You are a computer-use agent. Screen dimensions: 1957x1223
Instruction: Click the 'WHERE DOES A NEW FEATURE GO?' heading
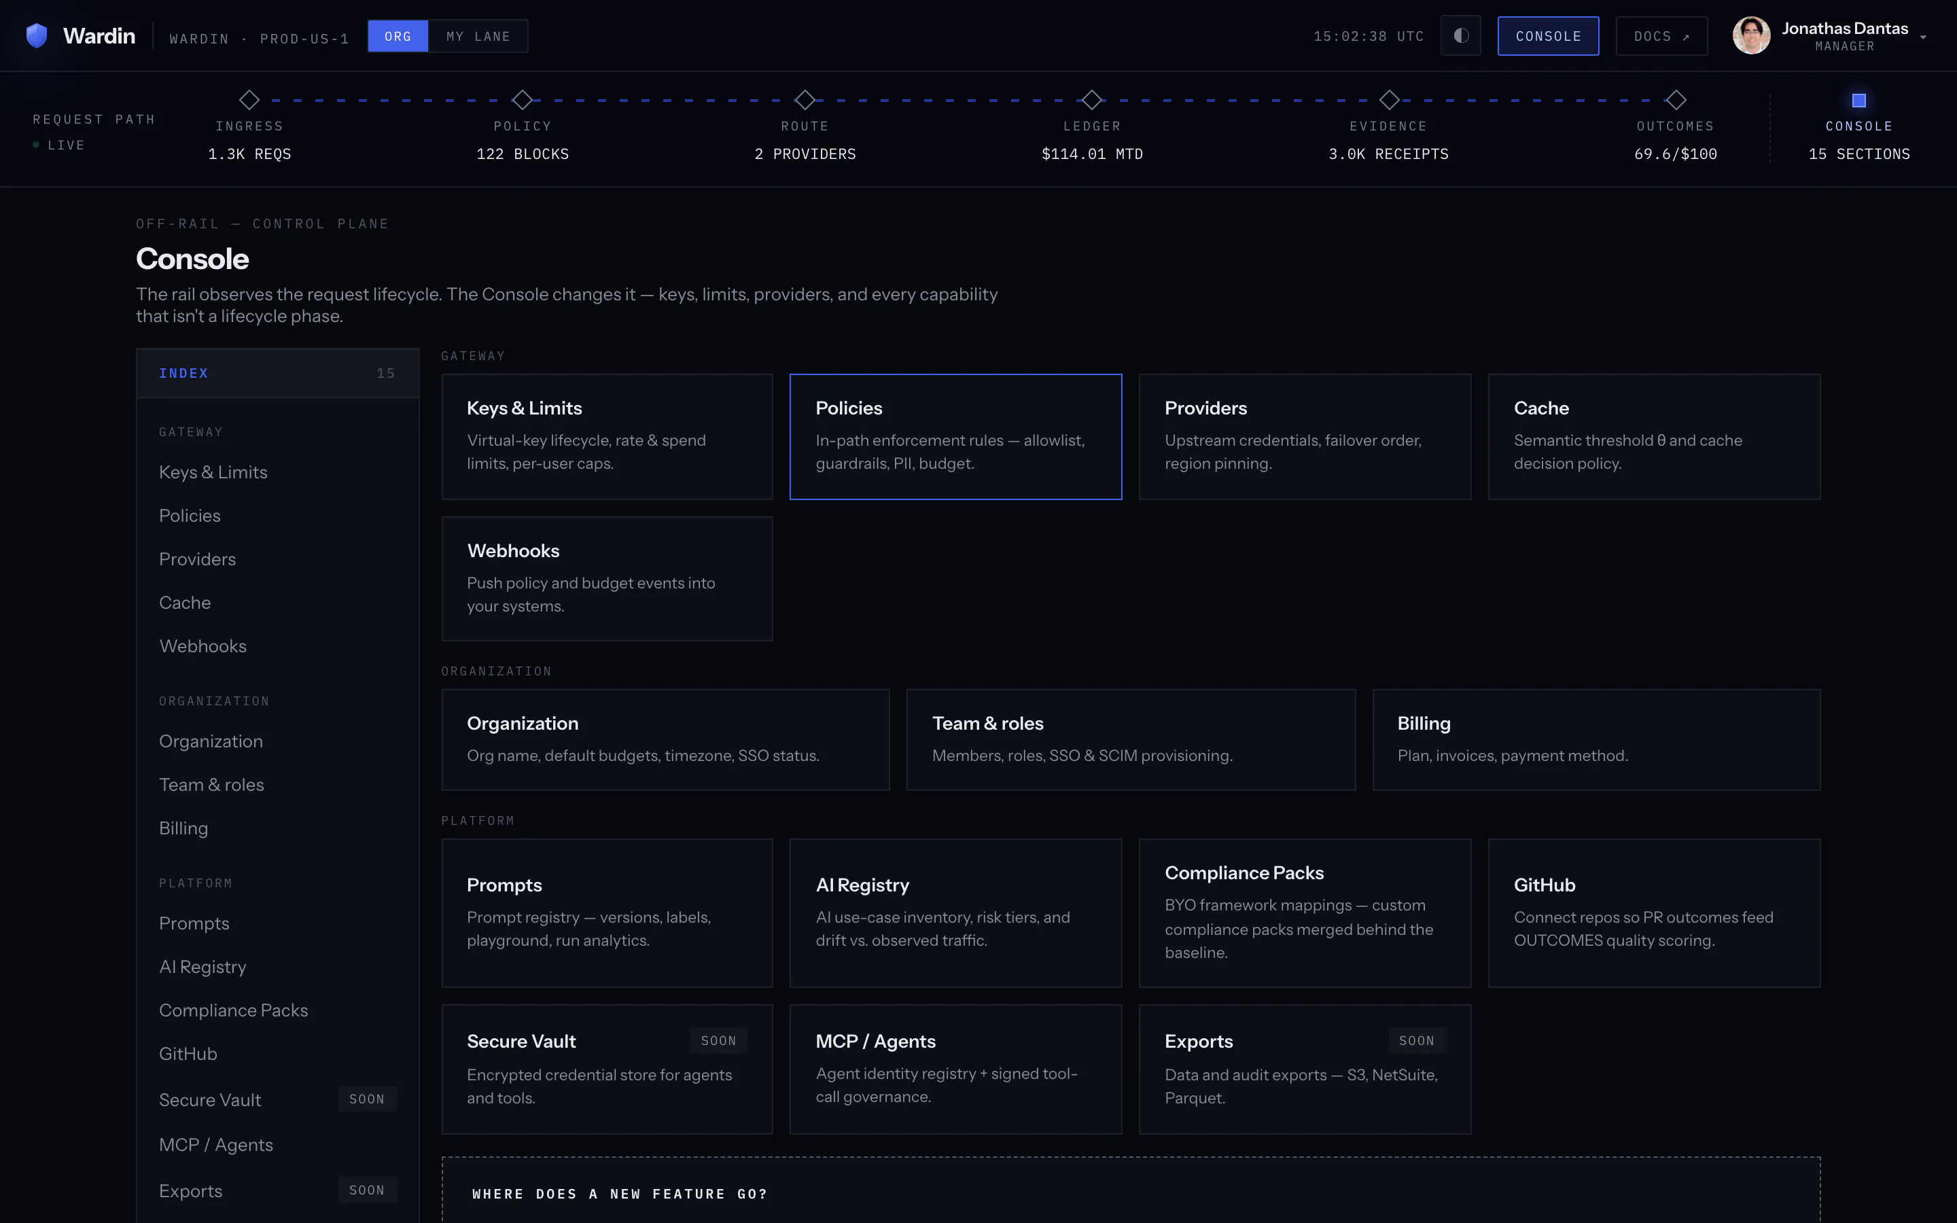pyautogui.click(x=620, y=1194)
